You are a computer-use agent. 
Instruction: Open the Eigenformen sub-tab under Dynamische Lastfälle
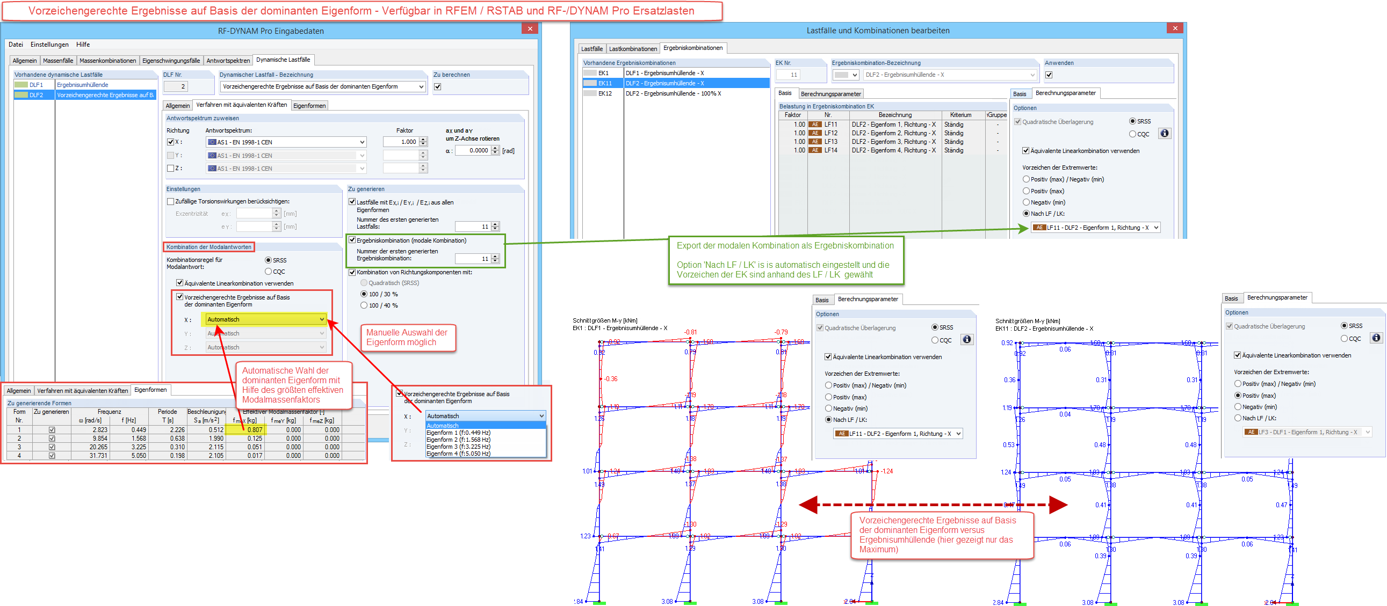point(309,106)
